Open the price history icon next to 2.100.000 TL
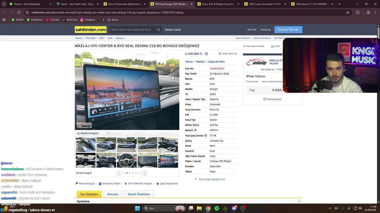This screenshot has width=380, height=213. (x=206, y=54)
